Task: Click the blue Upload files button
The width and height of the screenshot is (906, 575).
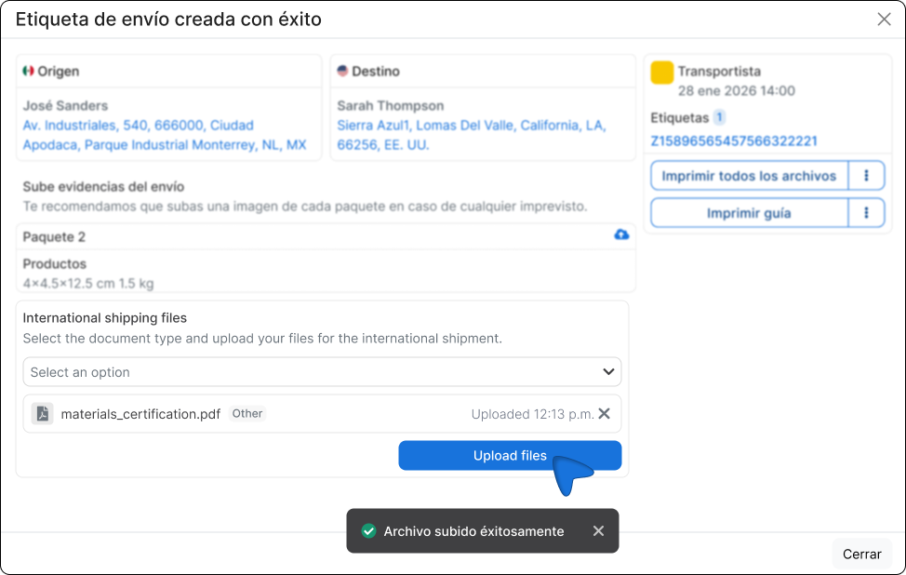Action: [x=510, y=456]
